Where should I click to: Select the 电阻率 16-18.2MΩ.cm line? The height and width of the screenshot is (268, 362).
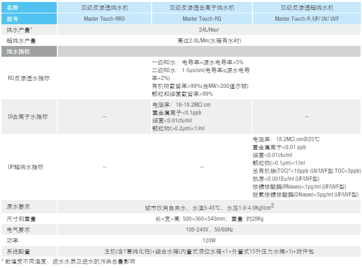click(x=181, y=105)
